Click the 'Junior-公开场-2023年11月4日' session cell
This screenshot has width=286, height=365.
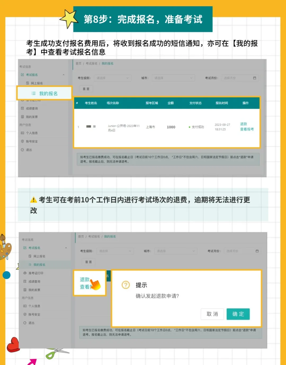[x=124, y=128]
